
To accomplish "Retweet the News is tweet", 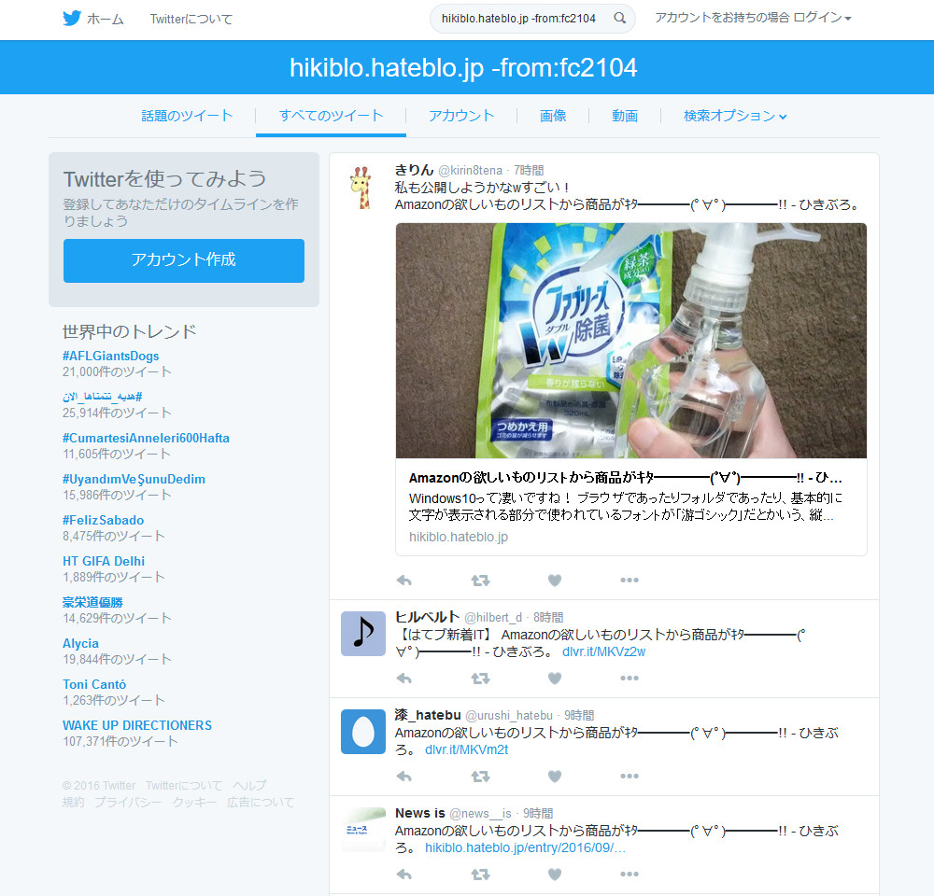I will 480,874.
